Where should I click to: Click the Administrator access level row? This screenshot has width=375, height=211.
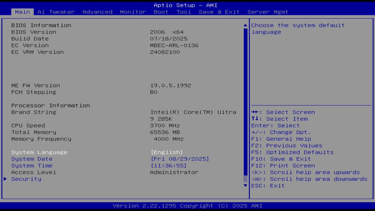(x=174, y=172)
